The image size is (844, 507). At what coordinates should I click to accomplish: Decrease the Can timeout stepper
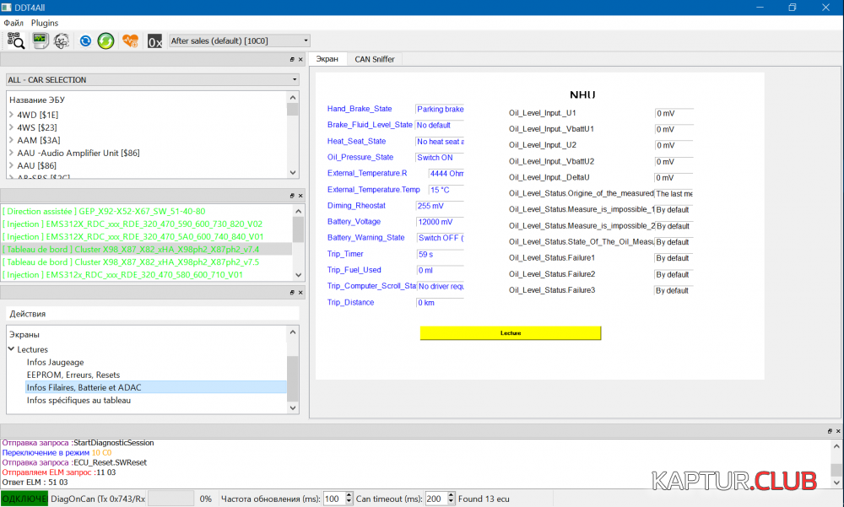[451, 502]
